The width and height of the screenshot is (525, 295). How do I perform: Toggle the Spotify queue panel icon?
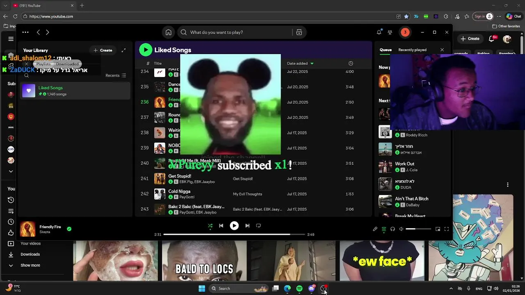point(384,229)
